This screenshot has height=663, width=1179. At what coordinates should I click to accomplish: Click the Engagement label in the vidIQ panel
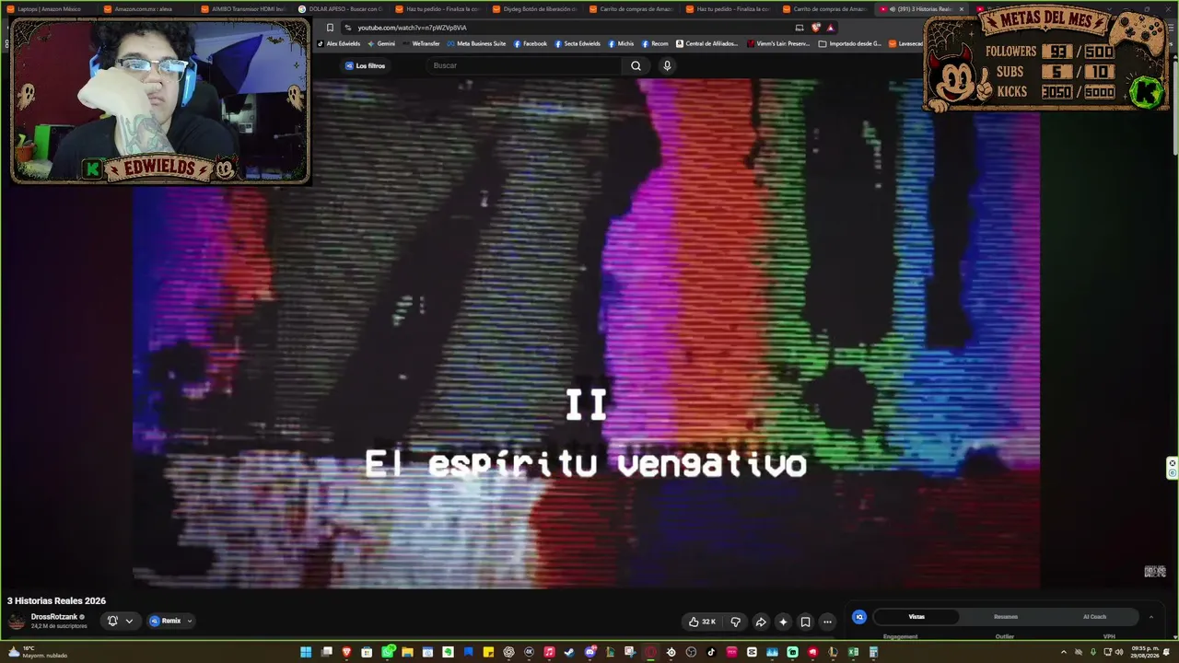point(900,636)
